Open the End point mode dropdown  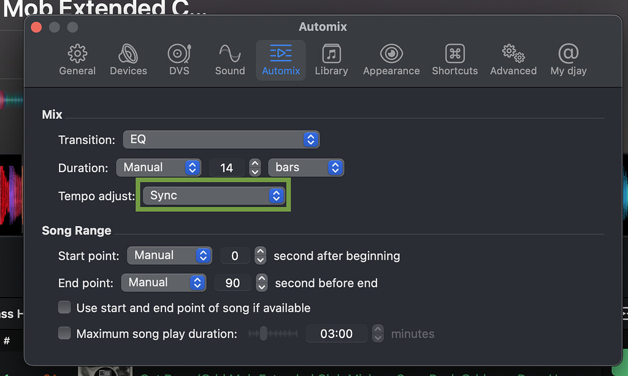163,282
